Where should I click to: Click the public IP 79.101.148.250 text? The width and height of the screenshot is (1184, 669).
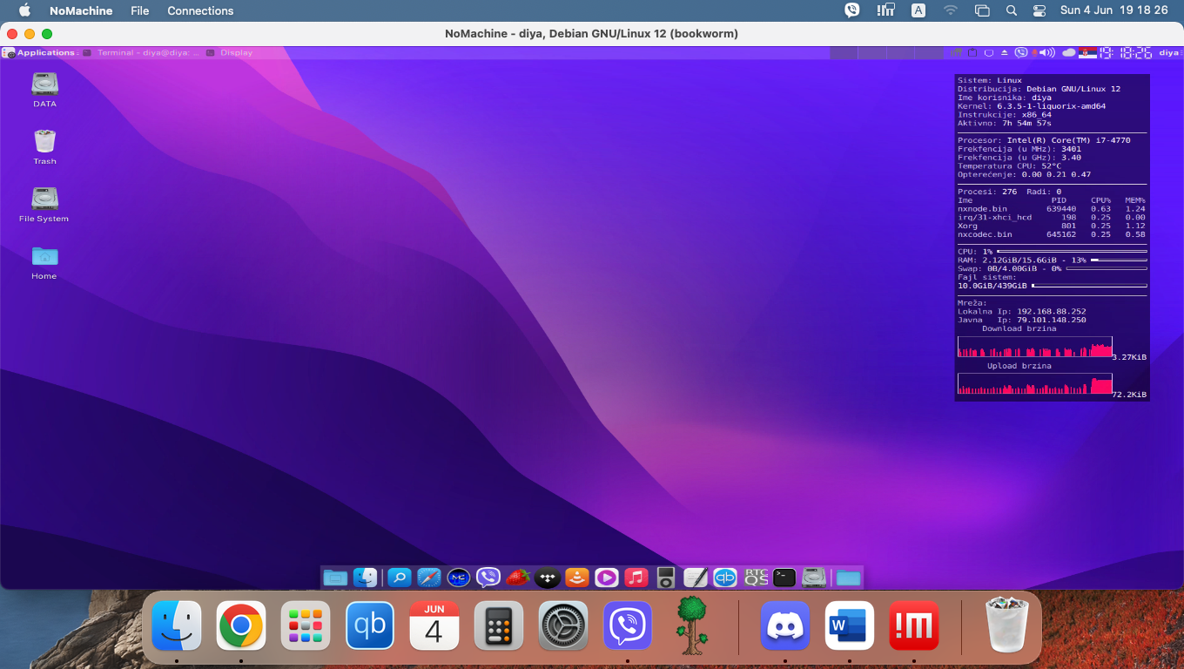pos(1052,320)
